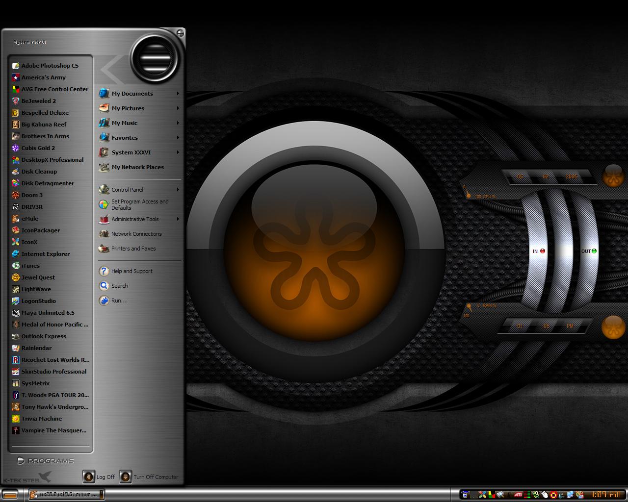The image size is (628, 502).
Task: Start Internet Explorer from the start menu
Action: pyautogui.click(x=45, y=254)
